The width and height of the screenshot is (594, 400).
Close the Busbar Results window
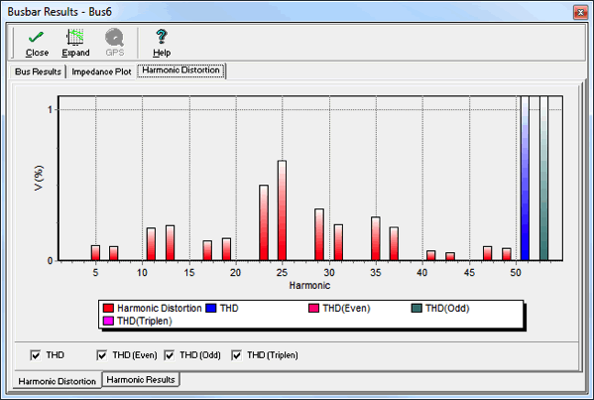click(x=580, y=13)
